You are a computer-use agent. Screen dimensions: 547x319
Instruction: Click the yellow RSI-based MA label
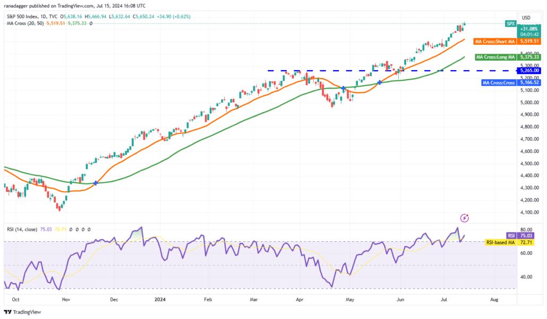[501, 242]
